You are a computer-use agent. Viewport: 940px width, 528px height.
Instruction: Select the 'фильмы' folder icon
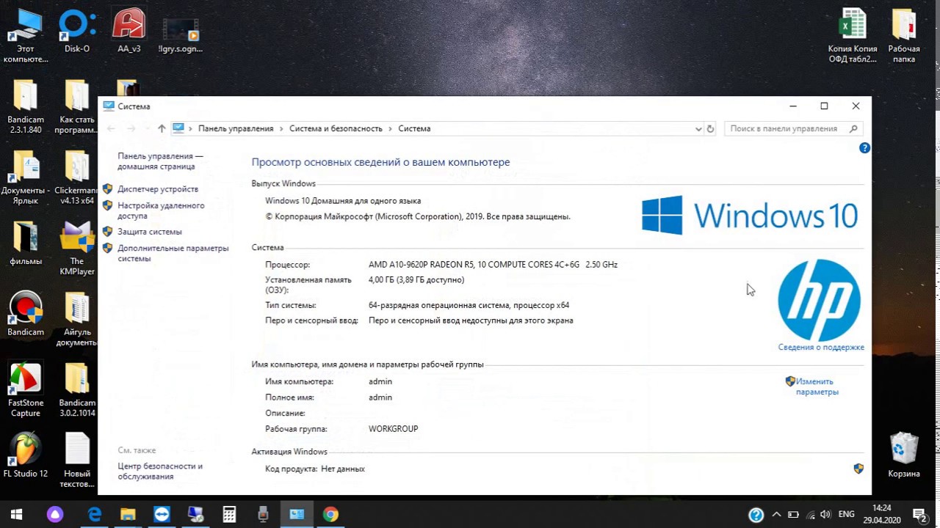pos(26,243)
